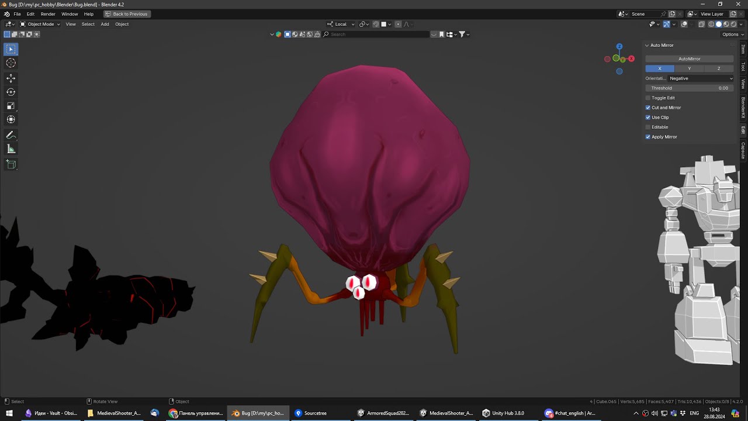Open the Local transform orientation dropdown
The width and height of the screenshot is (748, 421).
point(341,24)
